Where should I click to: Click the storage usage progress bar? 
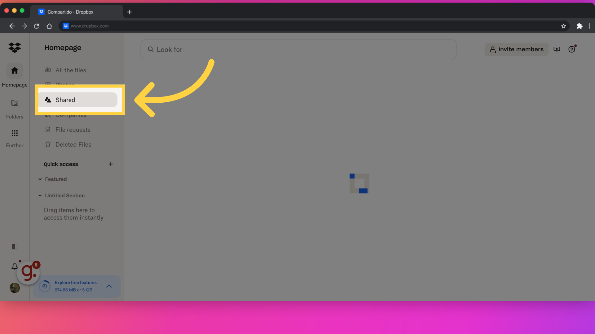pos(45,286)
